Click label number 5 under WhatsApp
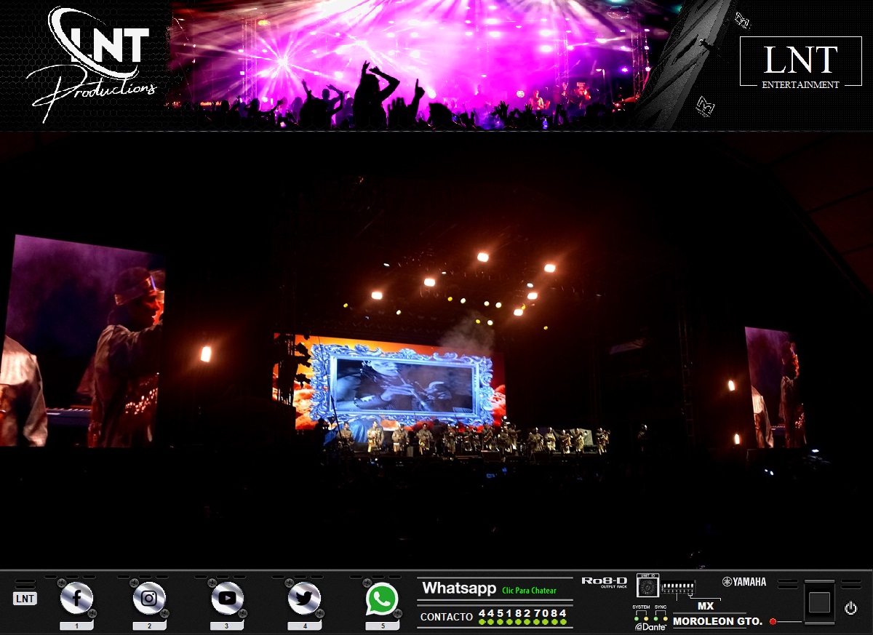The height and width of the screenshot is (635, 873). click(x=382, y=626)
